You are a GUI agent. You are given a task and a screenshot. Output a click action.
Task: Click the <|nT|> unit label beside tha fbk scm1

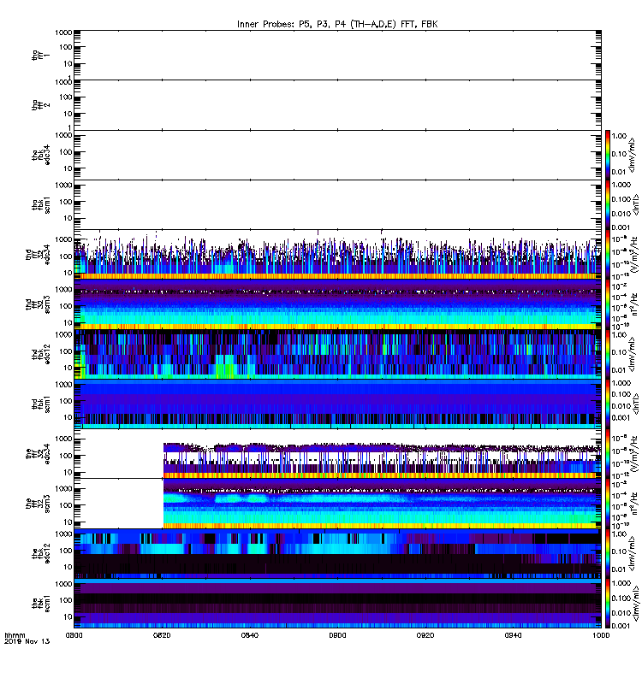click(x=634, y=205)
